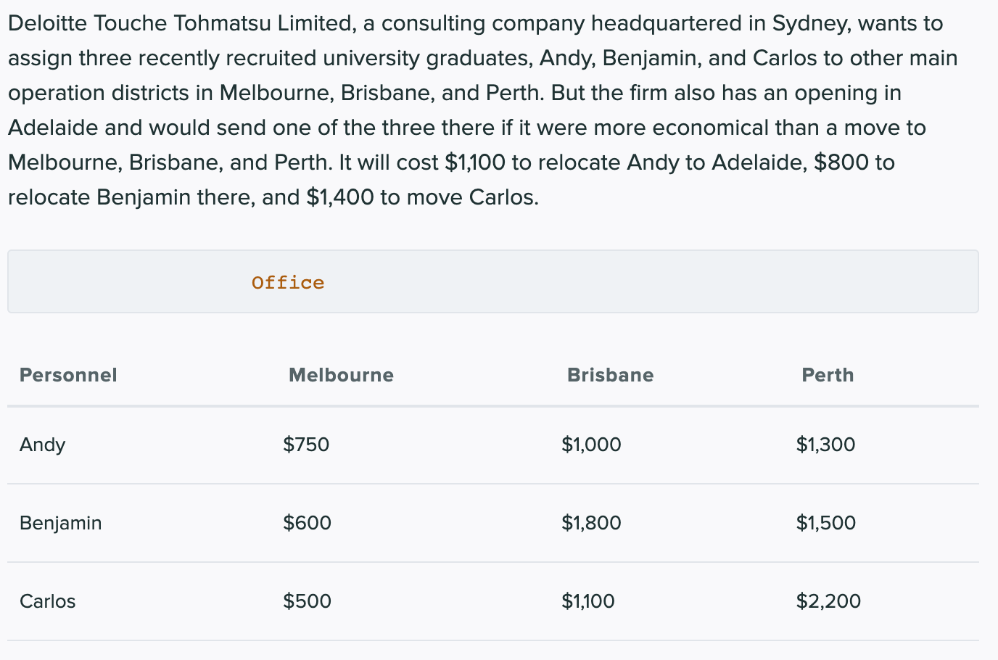Click Carlos's Perth cost of $2,200
Viewport: 998px width, 660px height.
pyautogui.click(x=828, y=601)
